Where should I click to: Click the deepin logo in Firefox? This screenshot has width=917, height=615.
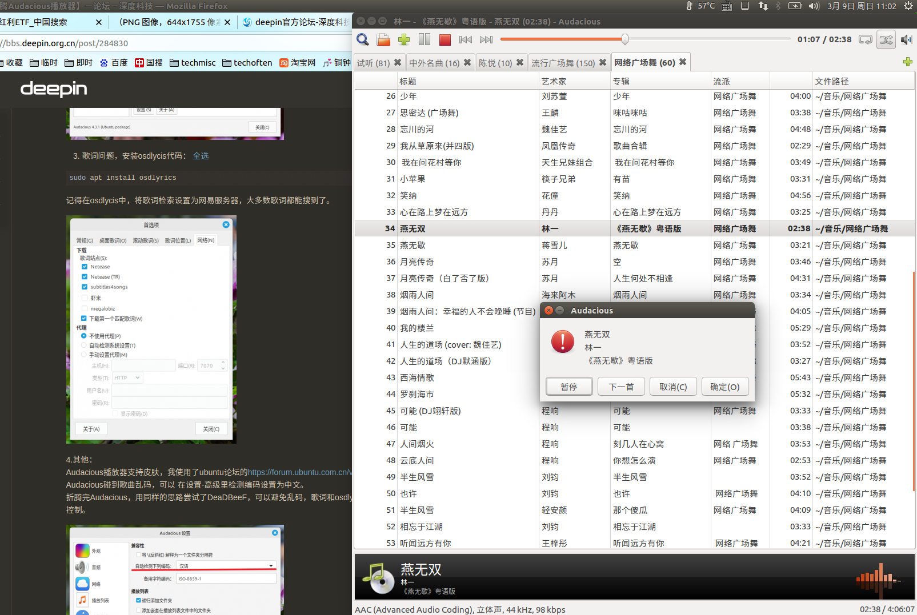click(x=54, y=89)
